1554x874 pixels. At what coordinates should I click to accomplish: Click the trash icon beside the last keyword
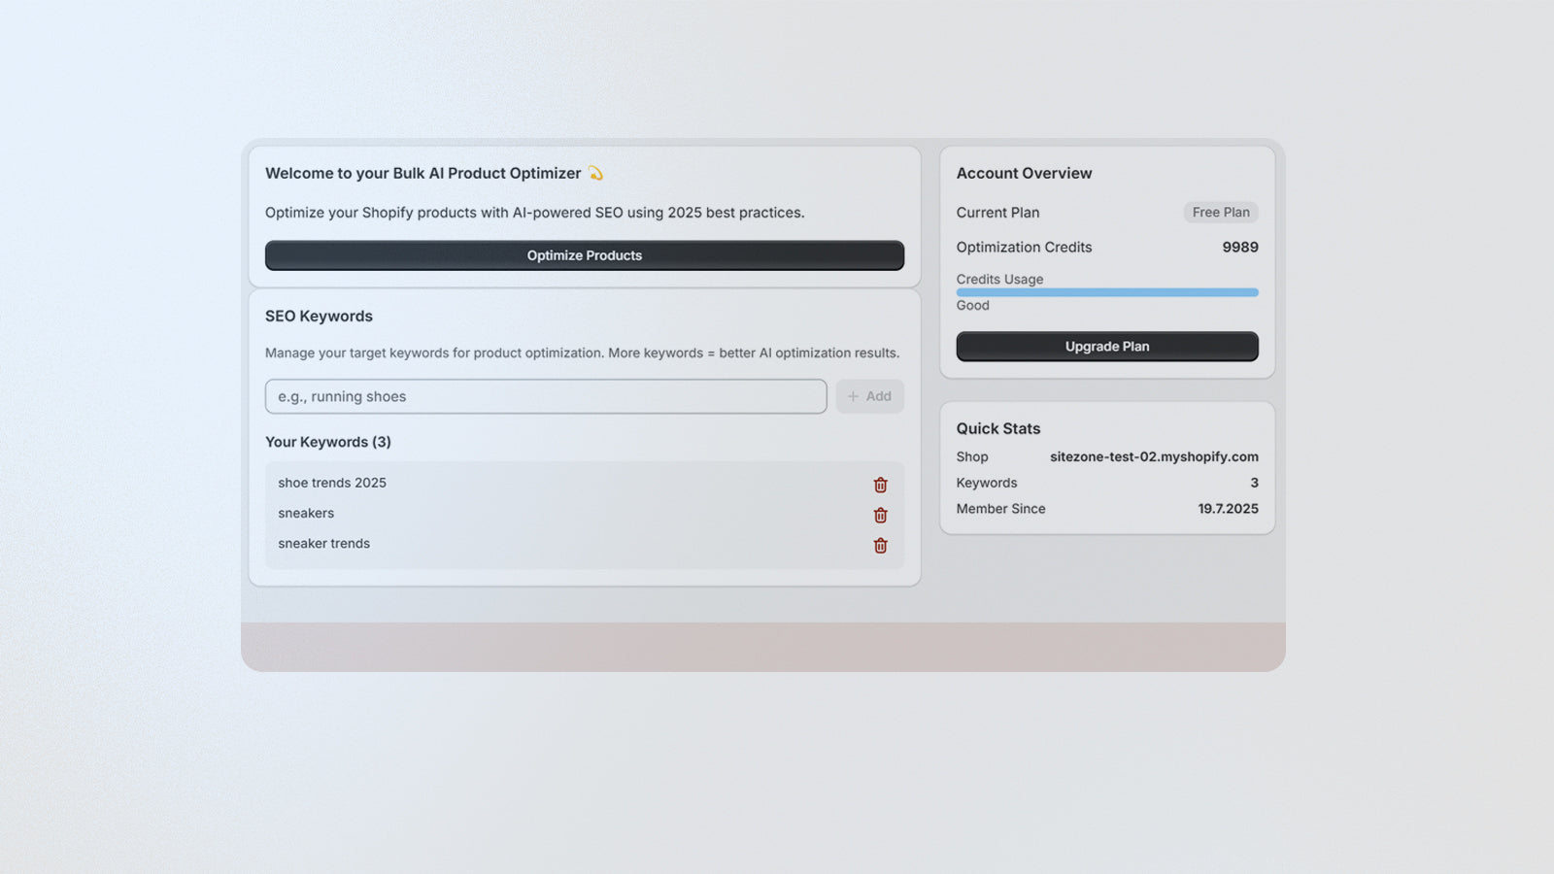pos(879,546)
